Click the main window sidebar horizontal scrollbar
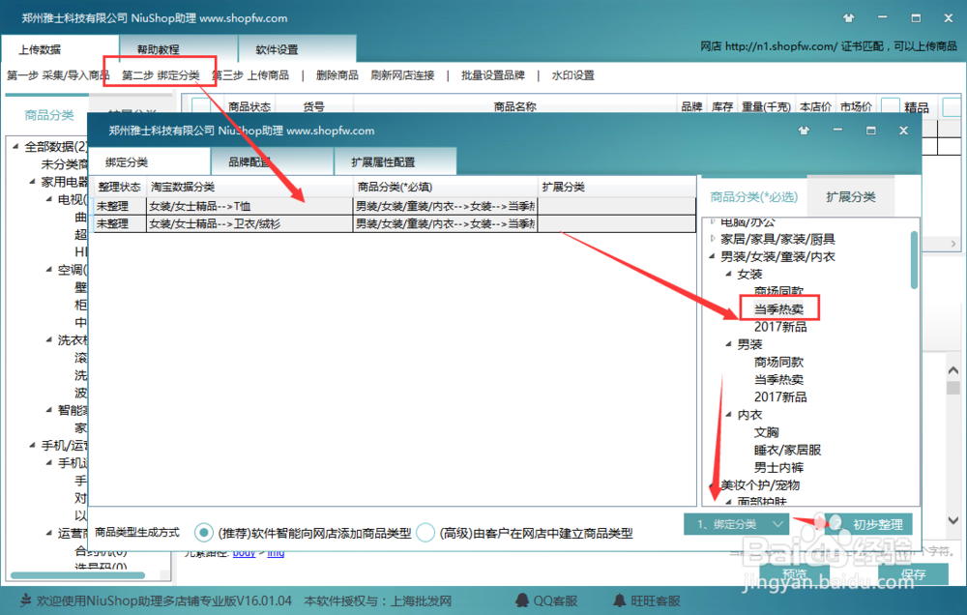 coord(77,575)
